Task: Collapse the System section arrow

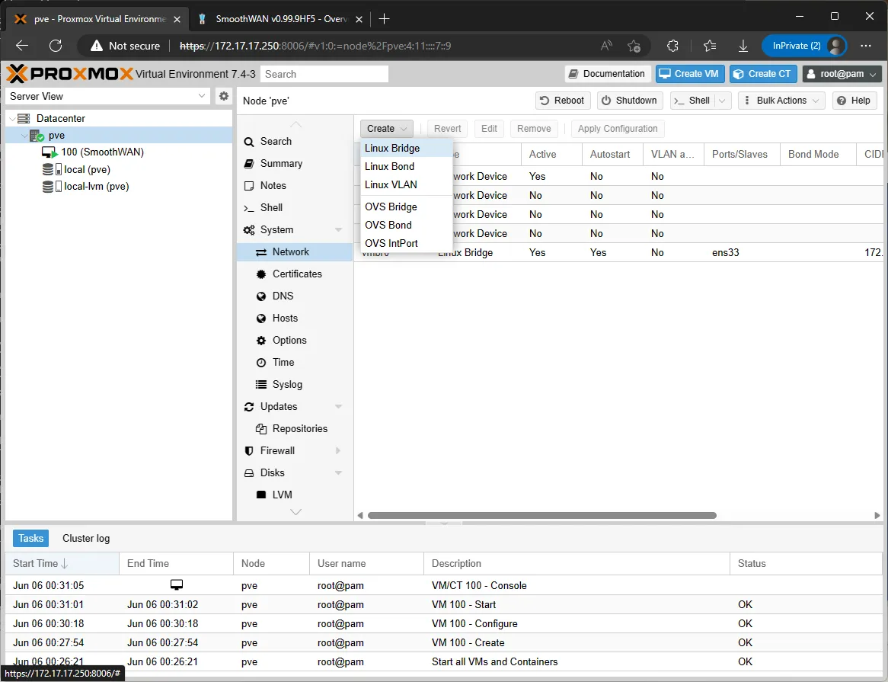Action: [x=338, y=230]
